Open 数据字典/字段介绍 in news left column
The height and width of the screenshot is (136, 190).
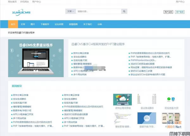coord(22,110)
